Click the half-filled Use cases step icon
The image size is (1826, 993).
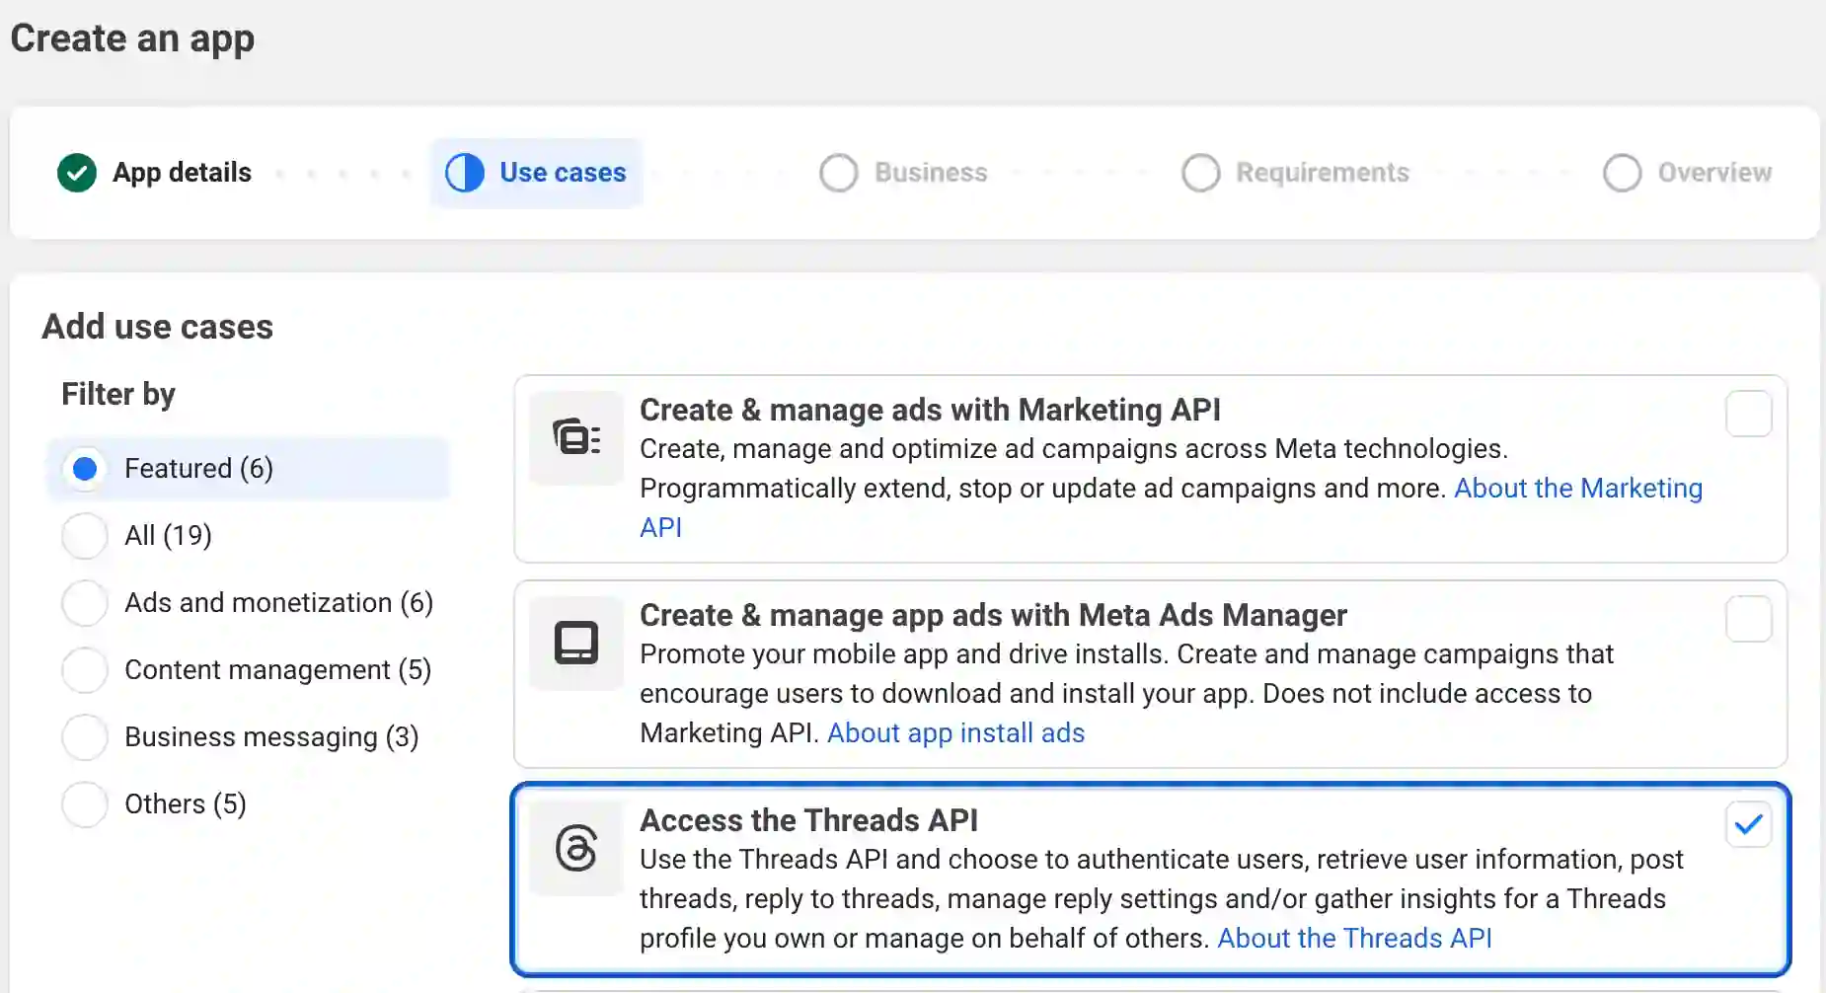pyautogui.click(x=465, y=173)
